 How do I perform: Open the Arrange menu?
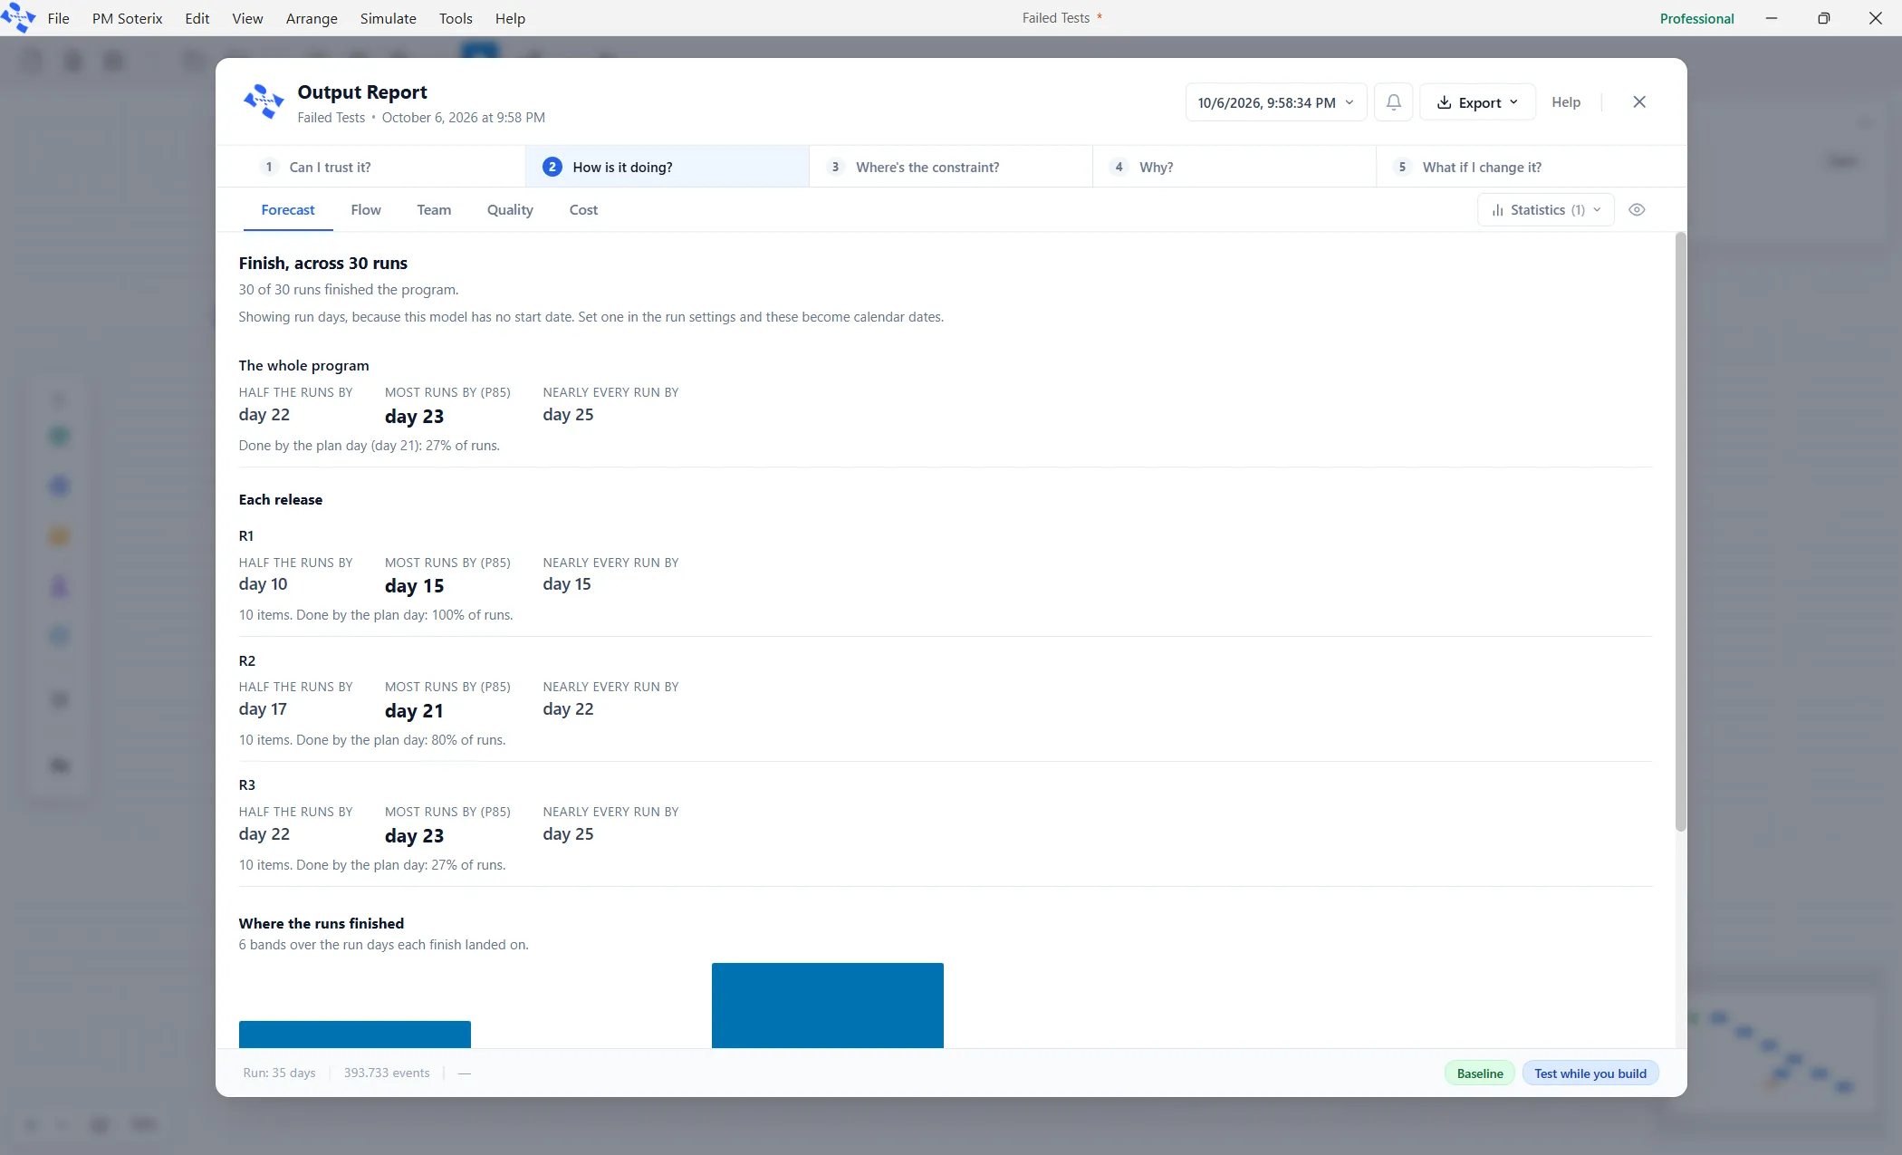(x=312, y=18)
